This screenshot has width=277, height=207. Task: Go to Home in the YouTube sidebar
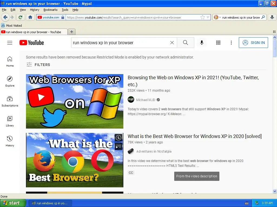(x=10, y=62)
